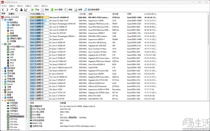Open the 参数 parameters toolbar icon
This screenshot has height=131, width=210.
tap(66, 9)
